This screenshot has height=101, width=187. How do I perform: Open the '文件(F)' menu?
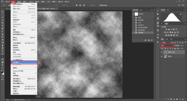tap(7, 2)
